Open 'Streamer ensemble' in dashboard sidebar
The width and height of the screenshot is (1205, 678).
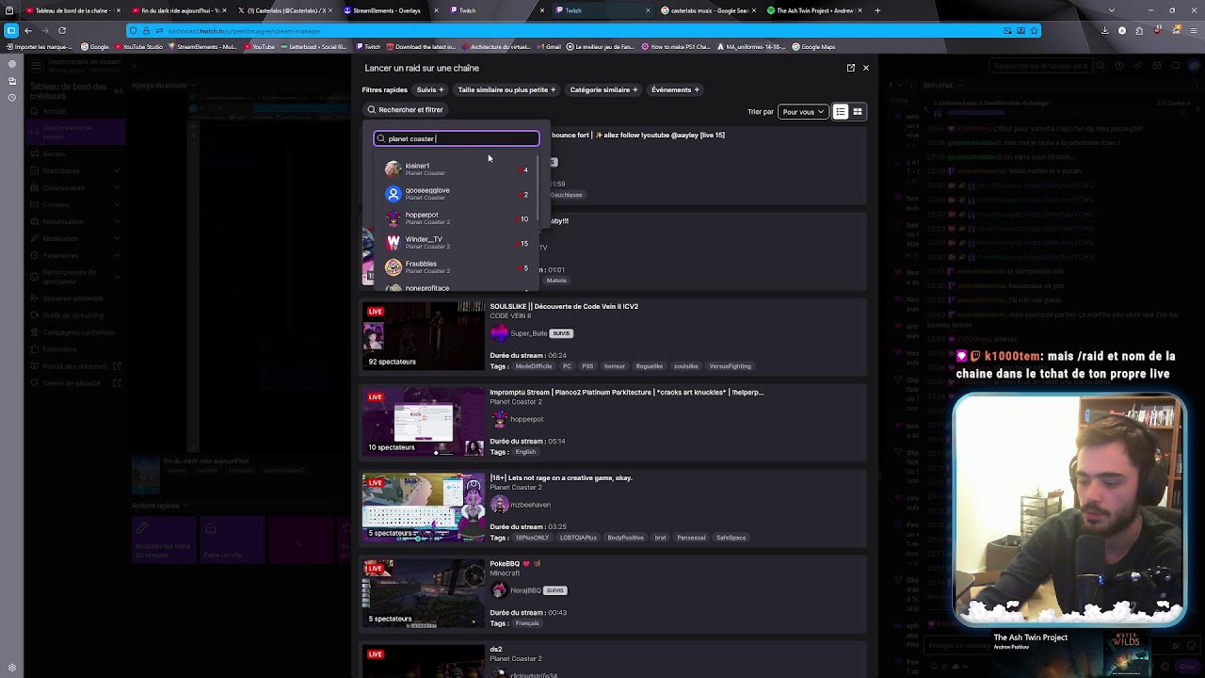72,299
